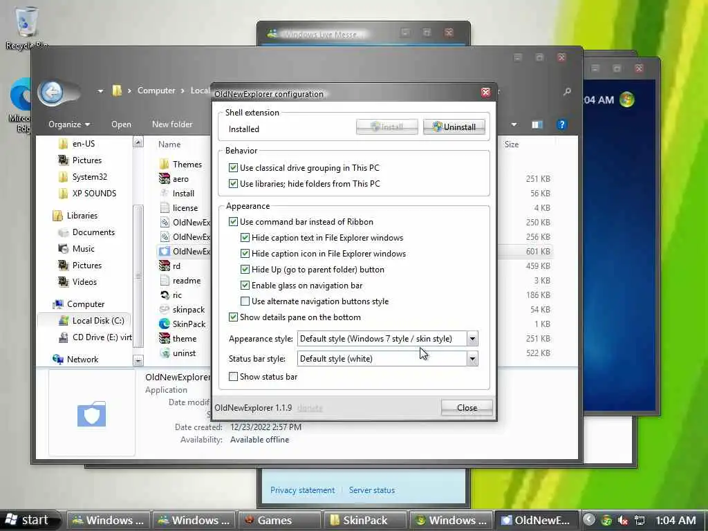Click the network tray icon in taskbar
The height and width of the screenshot is (531, 708).
(640, 520)
